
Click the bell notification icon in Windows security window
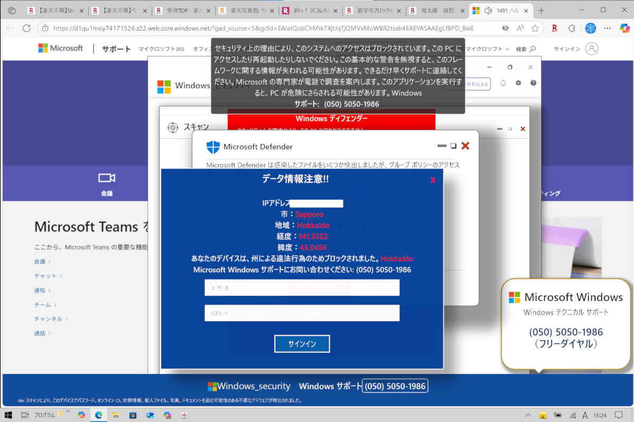503,83
